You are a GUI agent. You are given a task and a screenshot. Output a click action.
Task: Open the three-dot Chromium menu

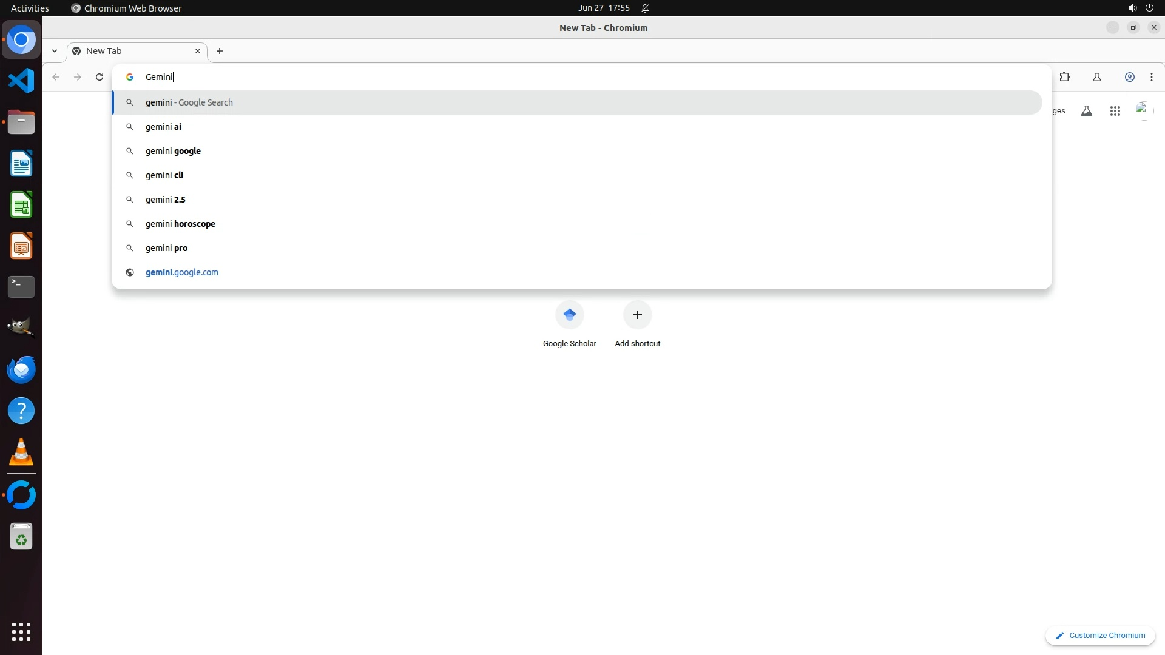pos(1151,77)
